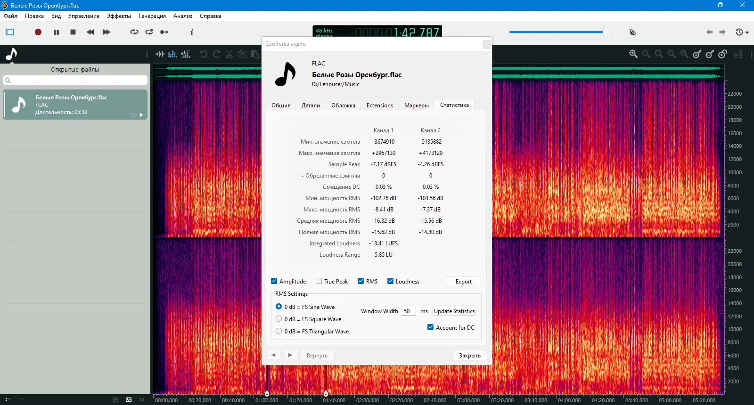Click the Window Width input field

409,311
